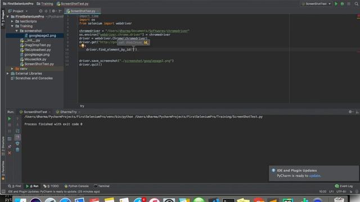The image size is (360, 202).
Task: Toggle the Project tool window side tab
Action: pos(3,18)
